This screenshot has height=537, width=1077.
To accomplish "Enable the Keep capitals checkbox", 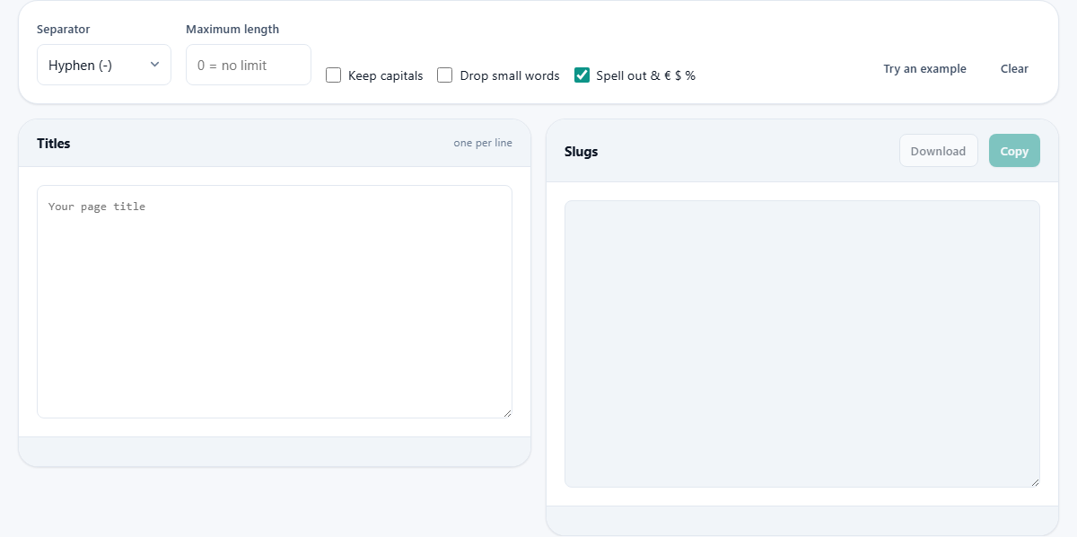I will point(333,75).
